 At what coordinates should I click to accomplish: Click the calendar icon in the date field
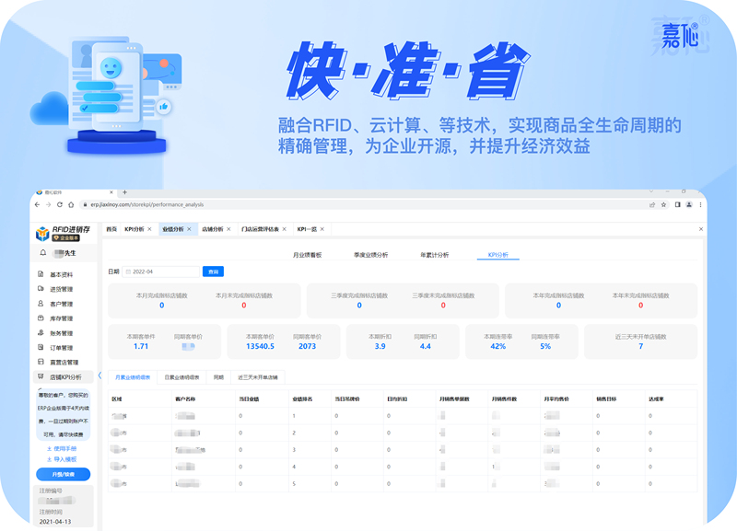coord(128,271)
